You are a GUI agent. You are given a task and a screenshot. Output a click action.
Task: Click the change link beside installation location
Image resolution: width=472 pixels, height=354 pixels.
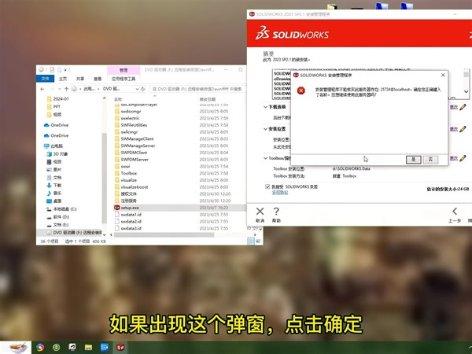(x=454, y=129)
